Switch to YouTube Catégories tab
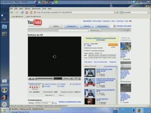The image size is (151, 113). (71, 26)
